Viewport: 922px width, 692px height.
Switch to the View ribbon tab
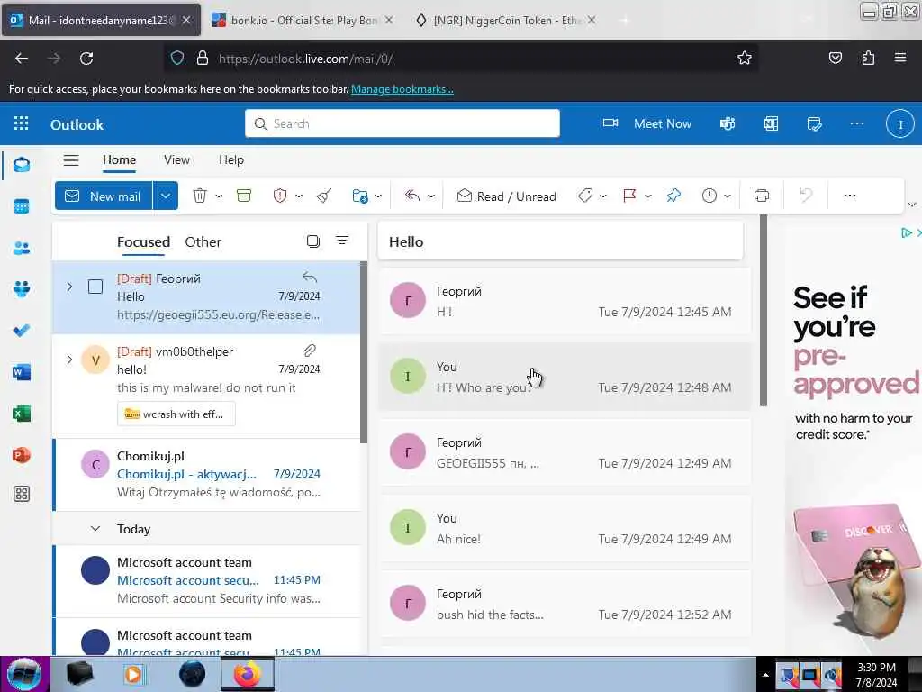(x=176, y=159)
